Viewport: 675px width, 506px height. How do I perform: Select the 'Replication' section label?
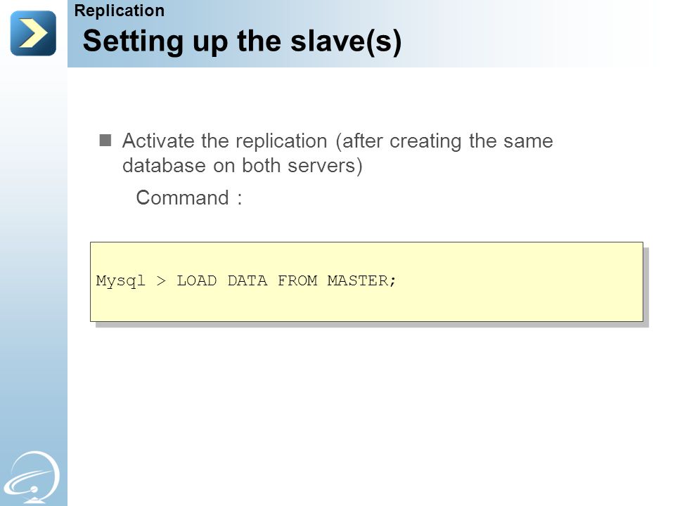click(120, 11)
